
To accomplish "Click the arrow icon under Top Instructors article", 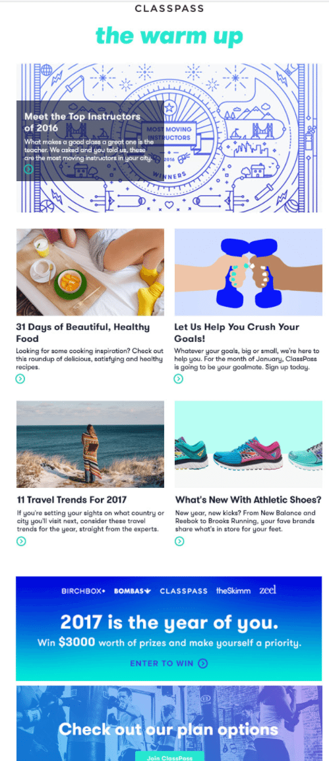I will tap(29, 169).
